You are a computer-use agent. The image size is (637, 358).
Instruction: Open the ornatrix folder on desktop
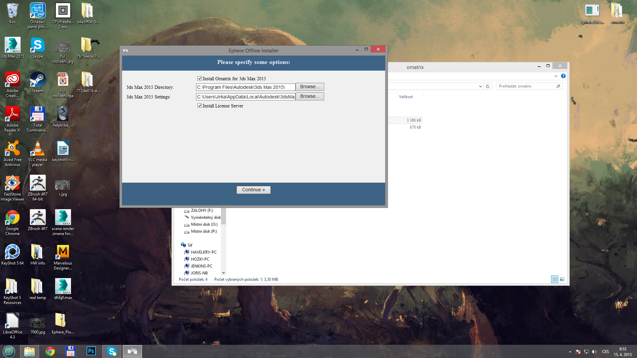[x=617, y=13]
